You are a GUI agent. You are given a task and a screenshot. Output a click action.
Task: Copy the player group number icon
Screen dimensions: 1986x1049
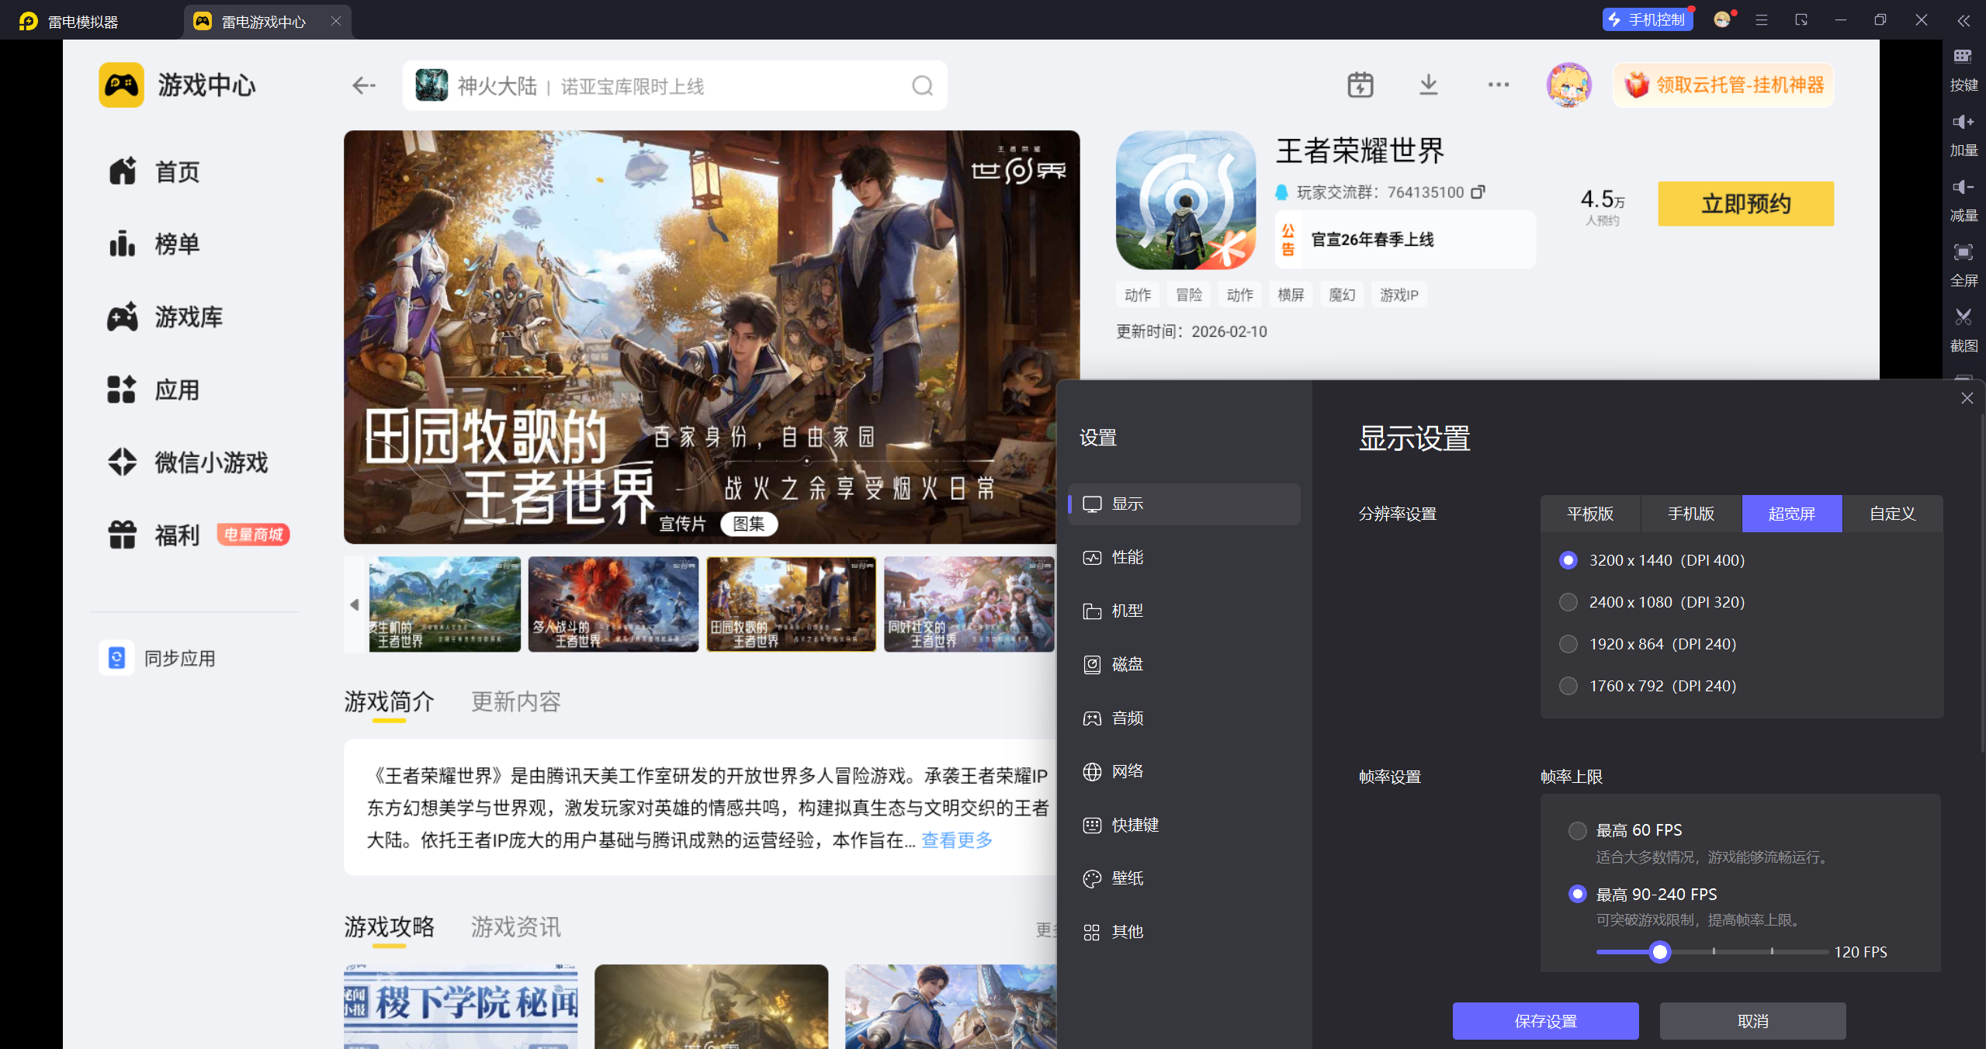(1478, 192)
